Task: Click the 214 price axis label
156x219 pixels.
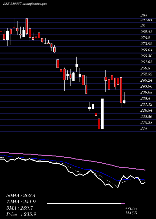Action: click(x=144, y=129)
